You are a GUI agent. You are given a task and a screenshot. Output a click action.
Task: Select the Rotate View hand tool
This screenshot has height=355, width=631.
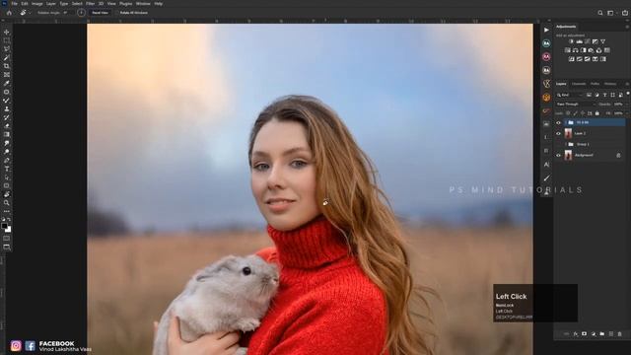pos(7,194)
